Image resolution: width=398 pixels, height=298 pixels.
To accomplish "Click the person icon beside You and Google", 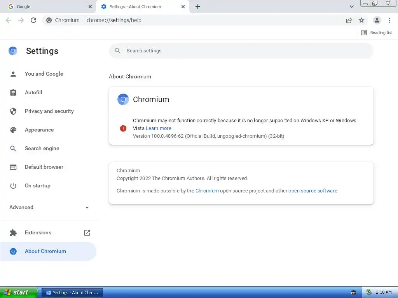I will [13, 74].
